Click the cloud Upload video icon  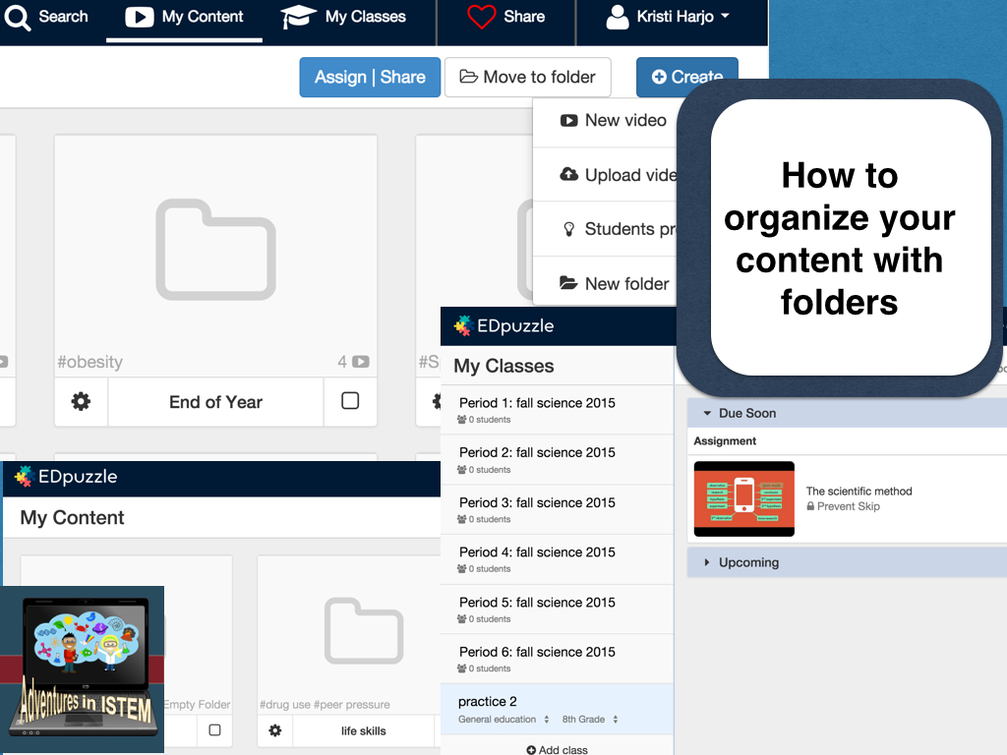coord(569,175)
